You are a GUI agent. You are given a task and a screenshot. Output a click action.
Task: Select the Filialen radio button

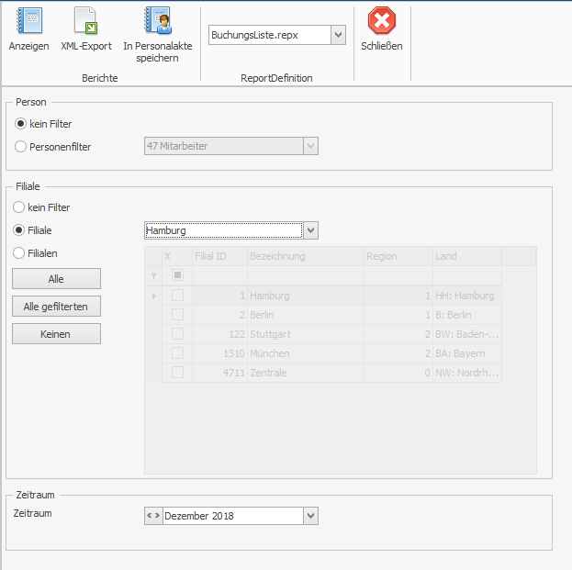click(18, 252)
